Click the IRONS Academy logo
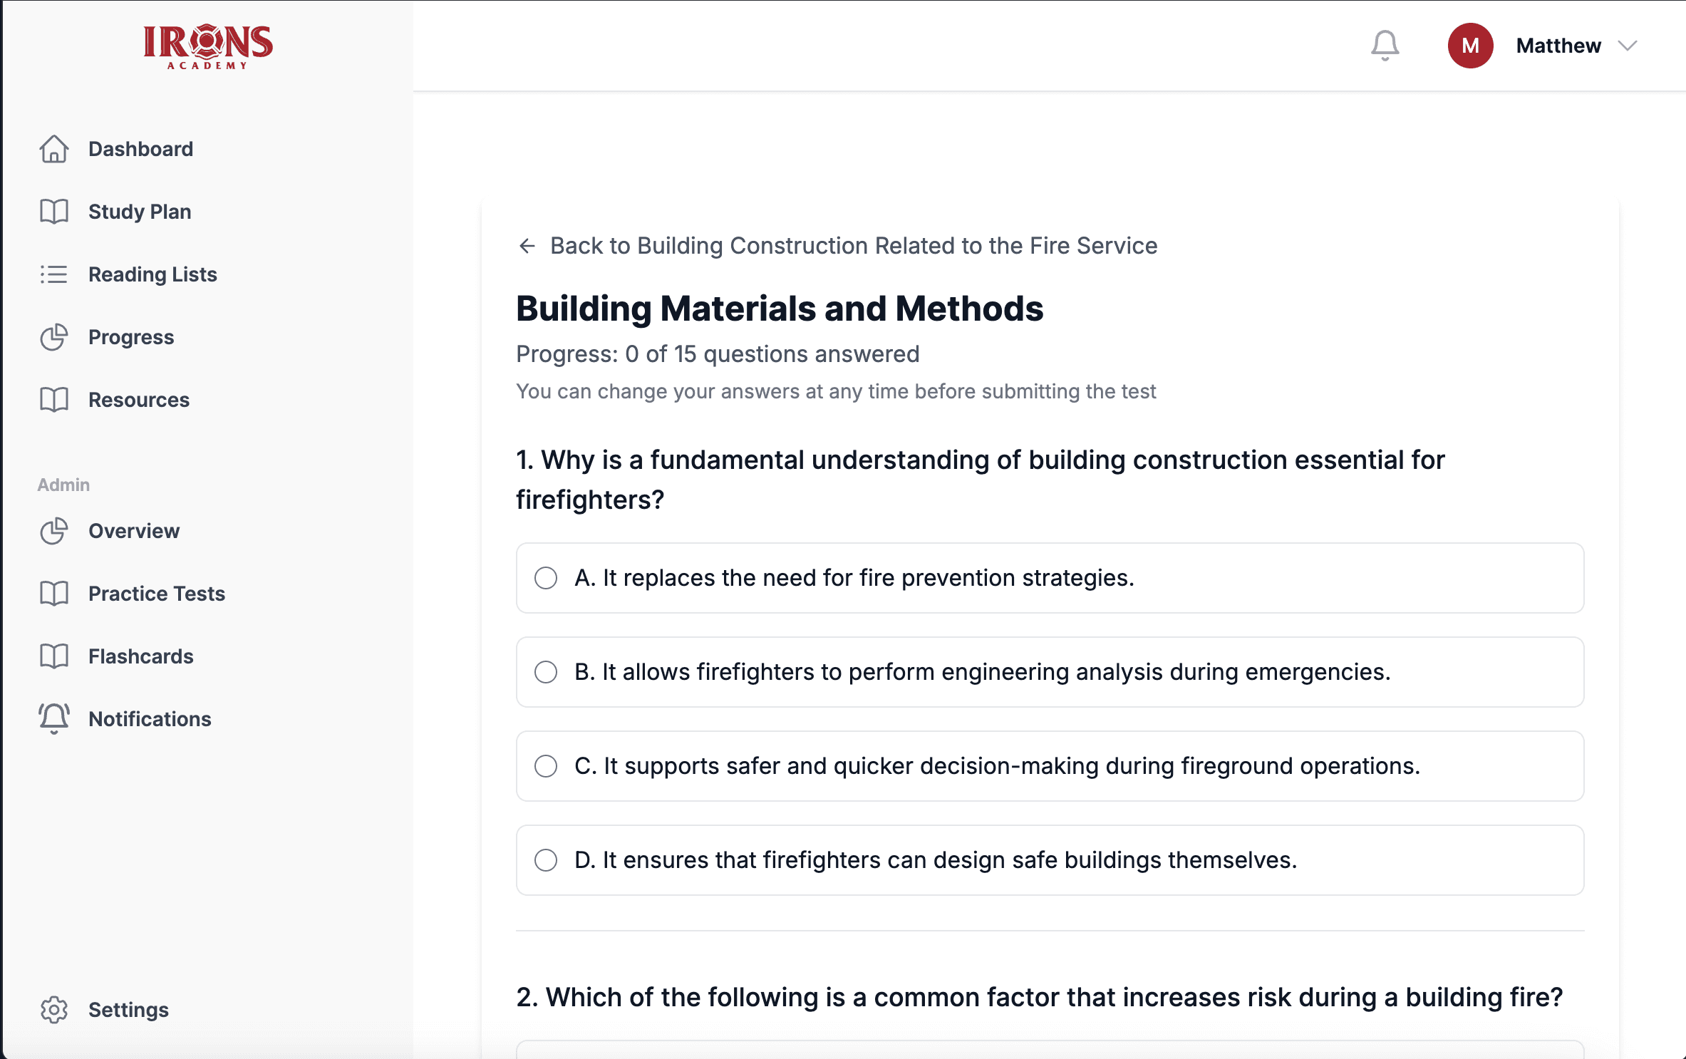Viewport: 1686px width, 1059px height. [x=207, y=46]
